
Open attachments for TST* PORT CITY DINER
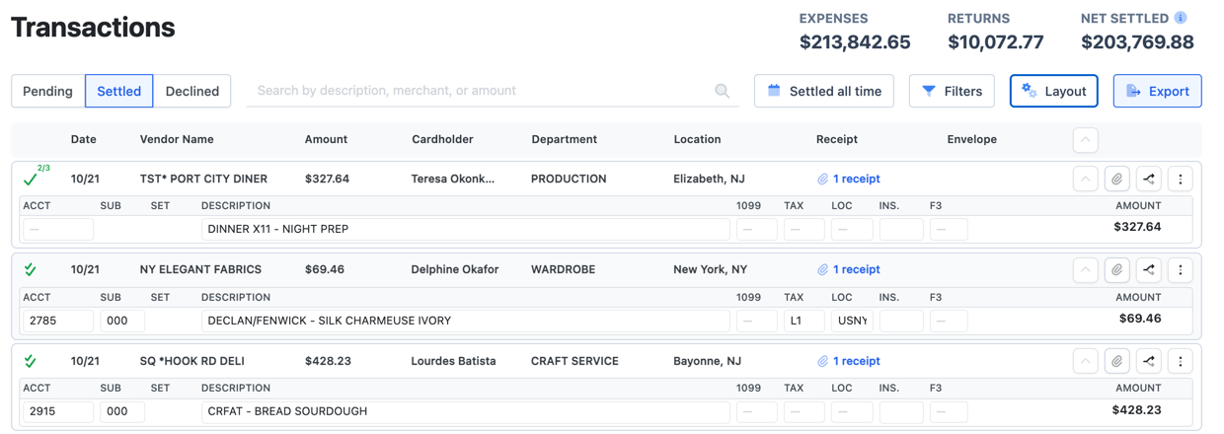tap(1116, 180)
